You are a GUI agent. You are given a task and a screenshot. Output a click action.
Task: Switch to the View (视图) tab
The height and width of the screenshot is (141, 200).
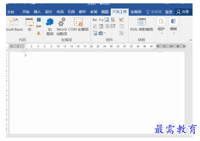tap(105, 12)
